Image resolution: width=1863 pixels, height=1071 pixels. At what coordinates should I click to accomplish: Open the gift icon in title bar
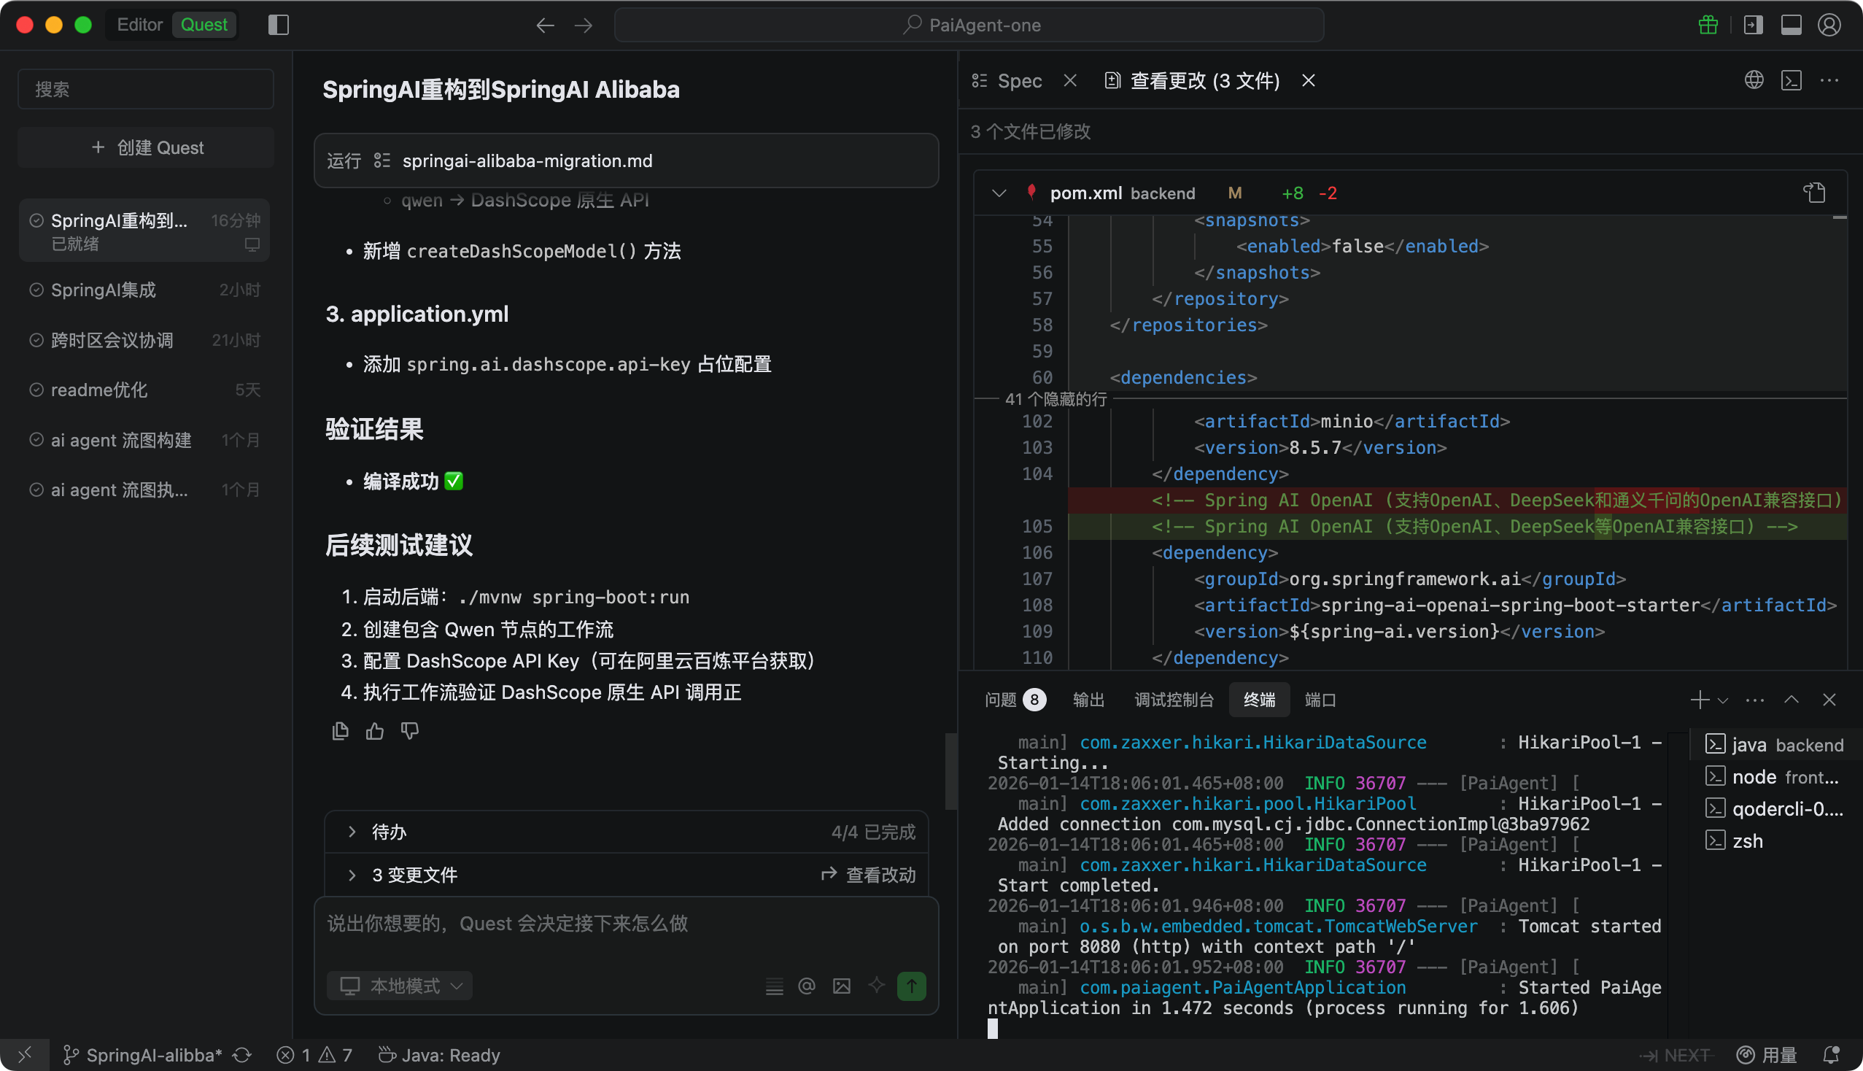(x=1708, y=25)
